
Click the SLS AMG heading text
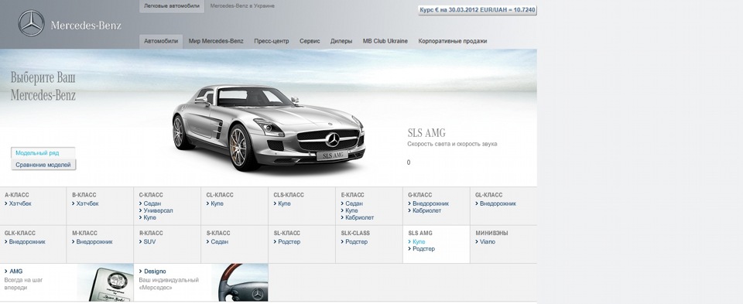coord(426,133)
